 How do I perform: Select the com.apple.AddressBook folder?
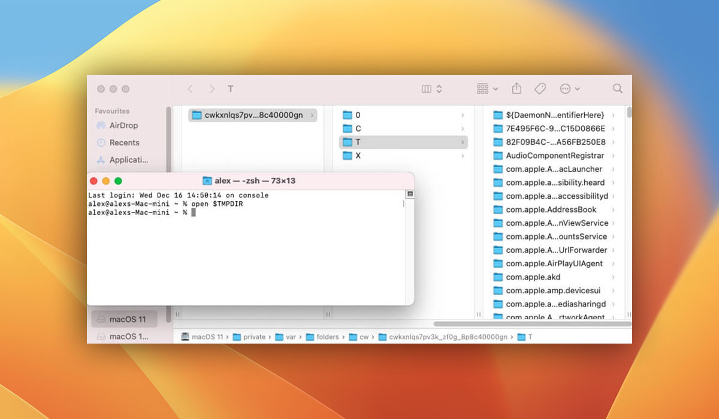(551, 209)
